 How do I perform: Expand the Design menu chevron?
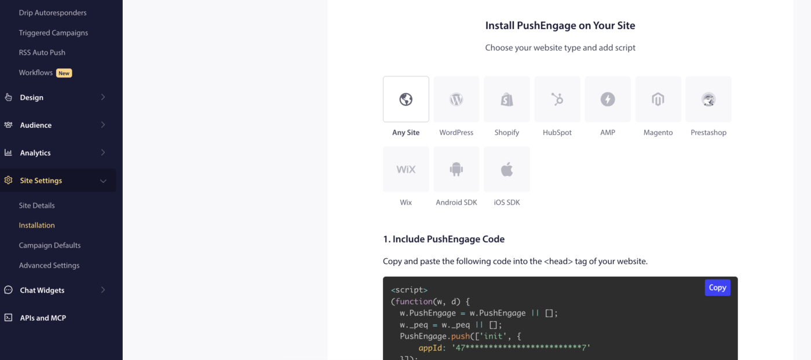103,97
